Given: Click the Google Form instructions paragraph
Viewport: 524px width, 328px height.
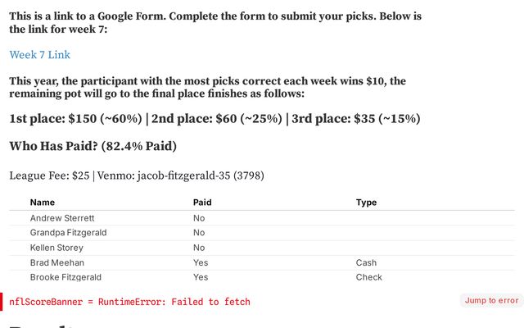Looking at the screenshot, I should tap(215, 23).
